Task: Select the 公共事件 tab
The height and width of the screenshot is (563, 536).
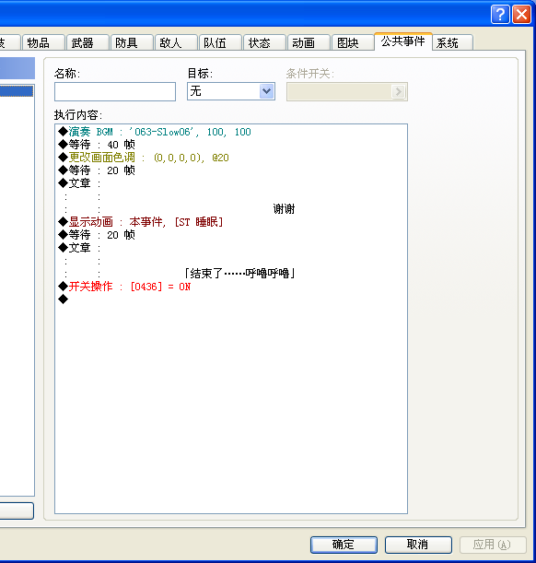Action: tap(403, 41)
